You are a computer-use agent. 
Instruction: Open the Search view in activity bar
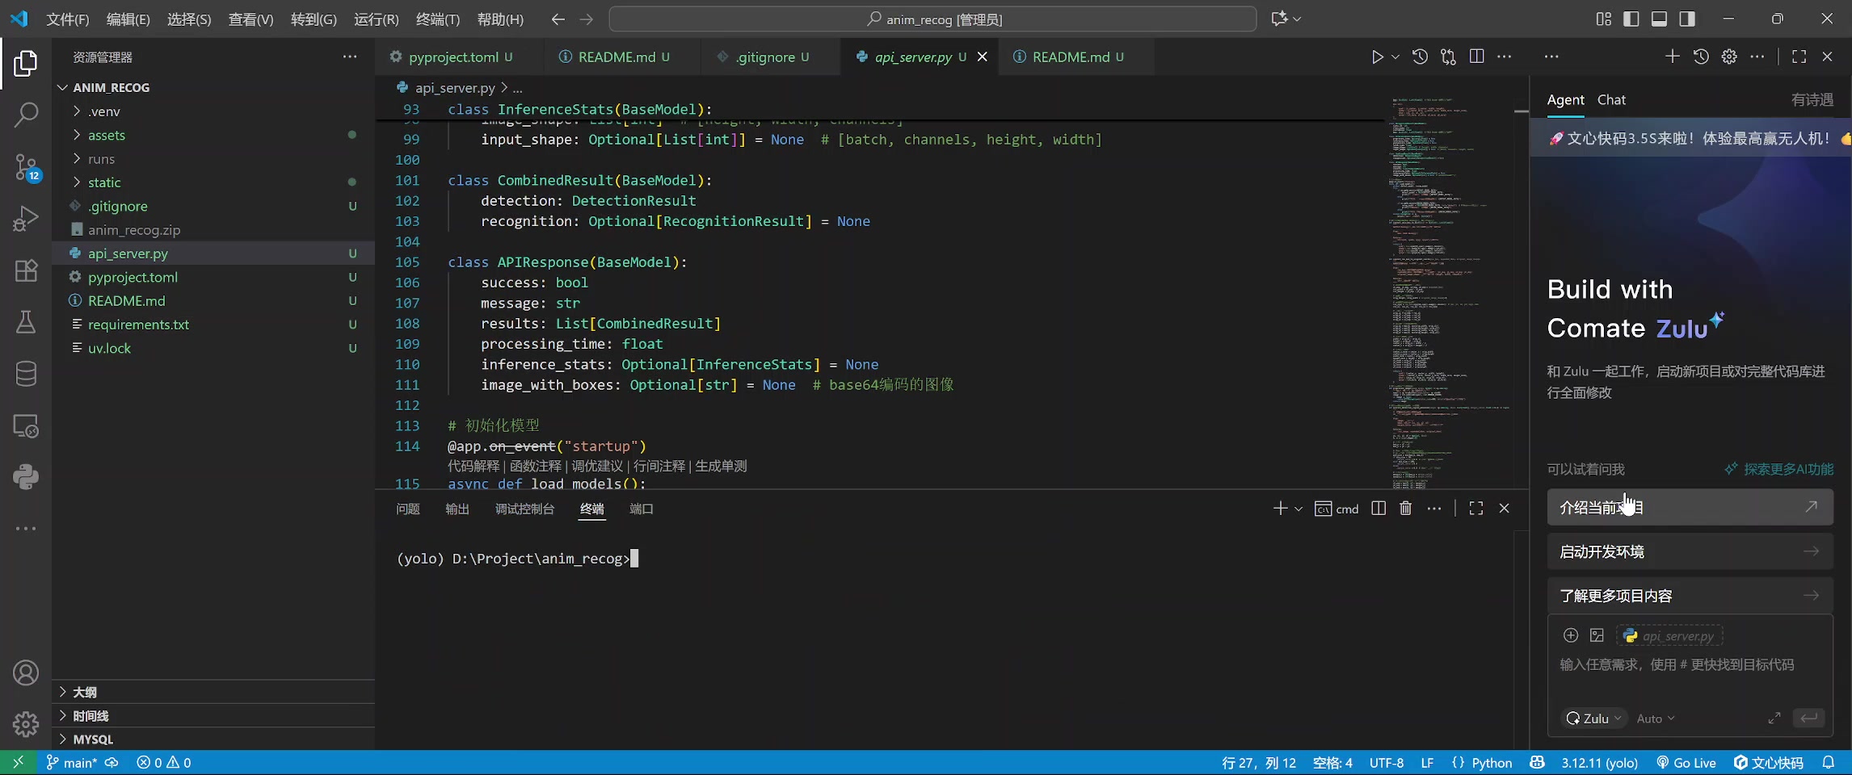coord(26,114)
